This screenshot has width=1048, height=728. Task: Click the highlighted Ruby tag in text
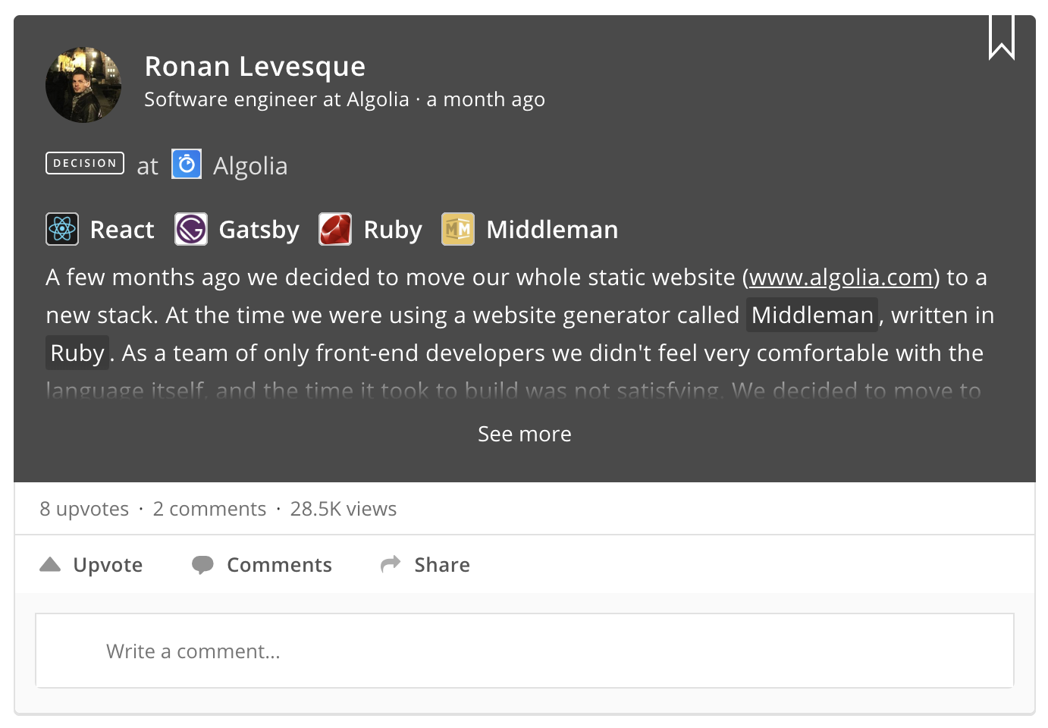tap(77, 353)
